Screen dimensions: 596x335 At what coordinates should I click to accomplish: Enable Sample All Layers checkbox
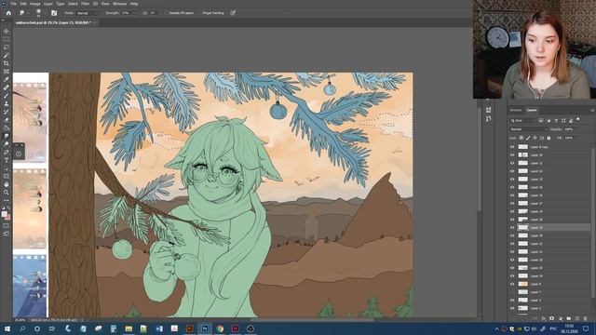167,13
